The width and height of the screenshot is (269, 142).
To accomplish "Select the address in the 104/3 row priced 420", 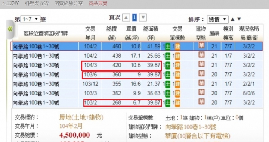I will point(36,65).
